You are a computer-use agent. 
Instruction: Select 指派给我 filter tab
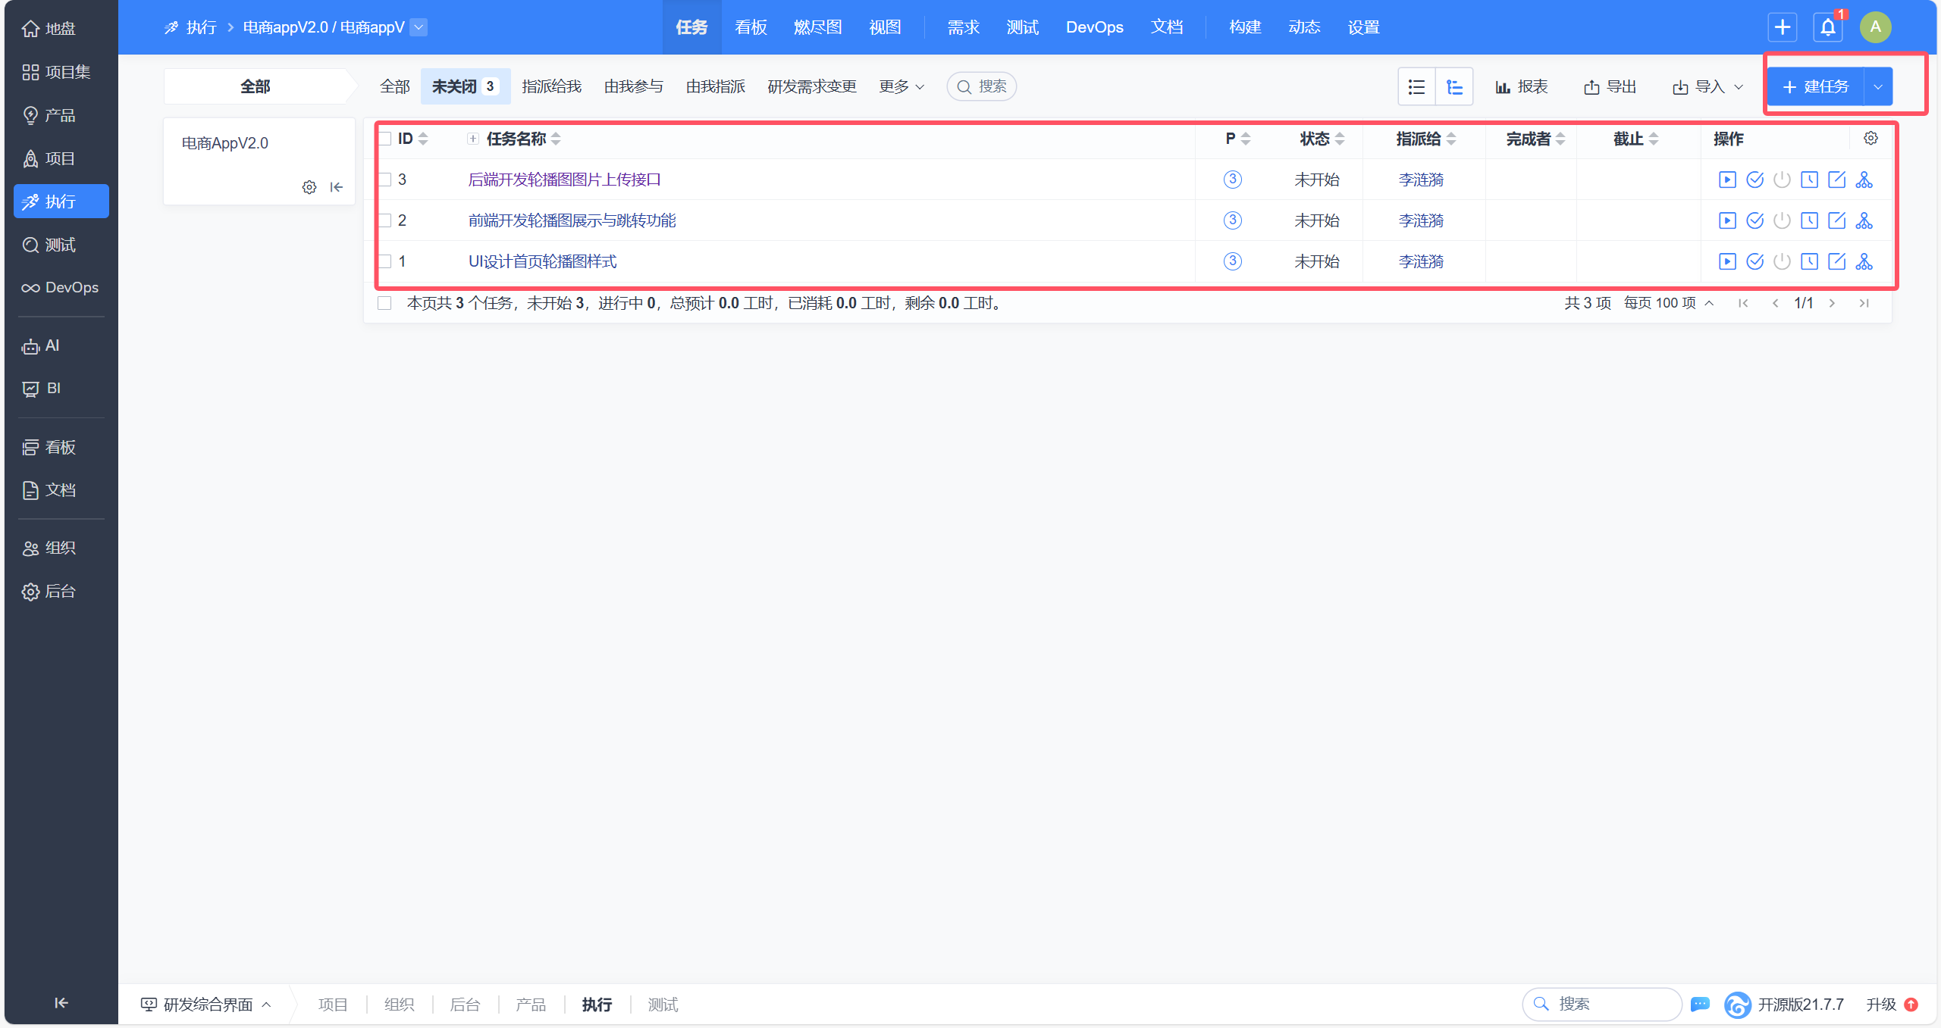pos(551,87)
